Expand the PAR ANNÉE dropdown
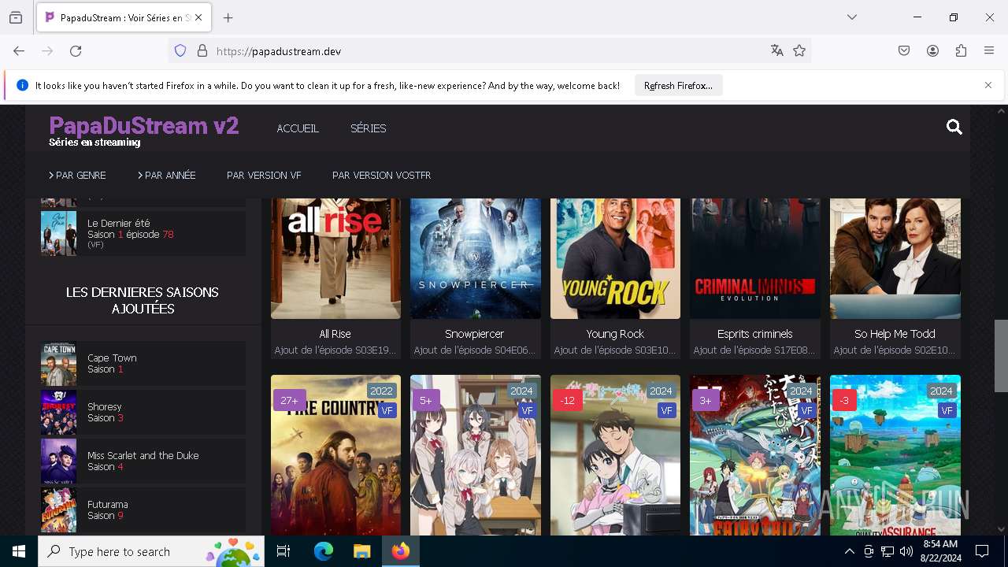 coord(166,176)
